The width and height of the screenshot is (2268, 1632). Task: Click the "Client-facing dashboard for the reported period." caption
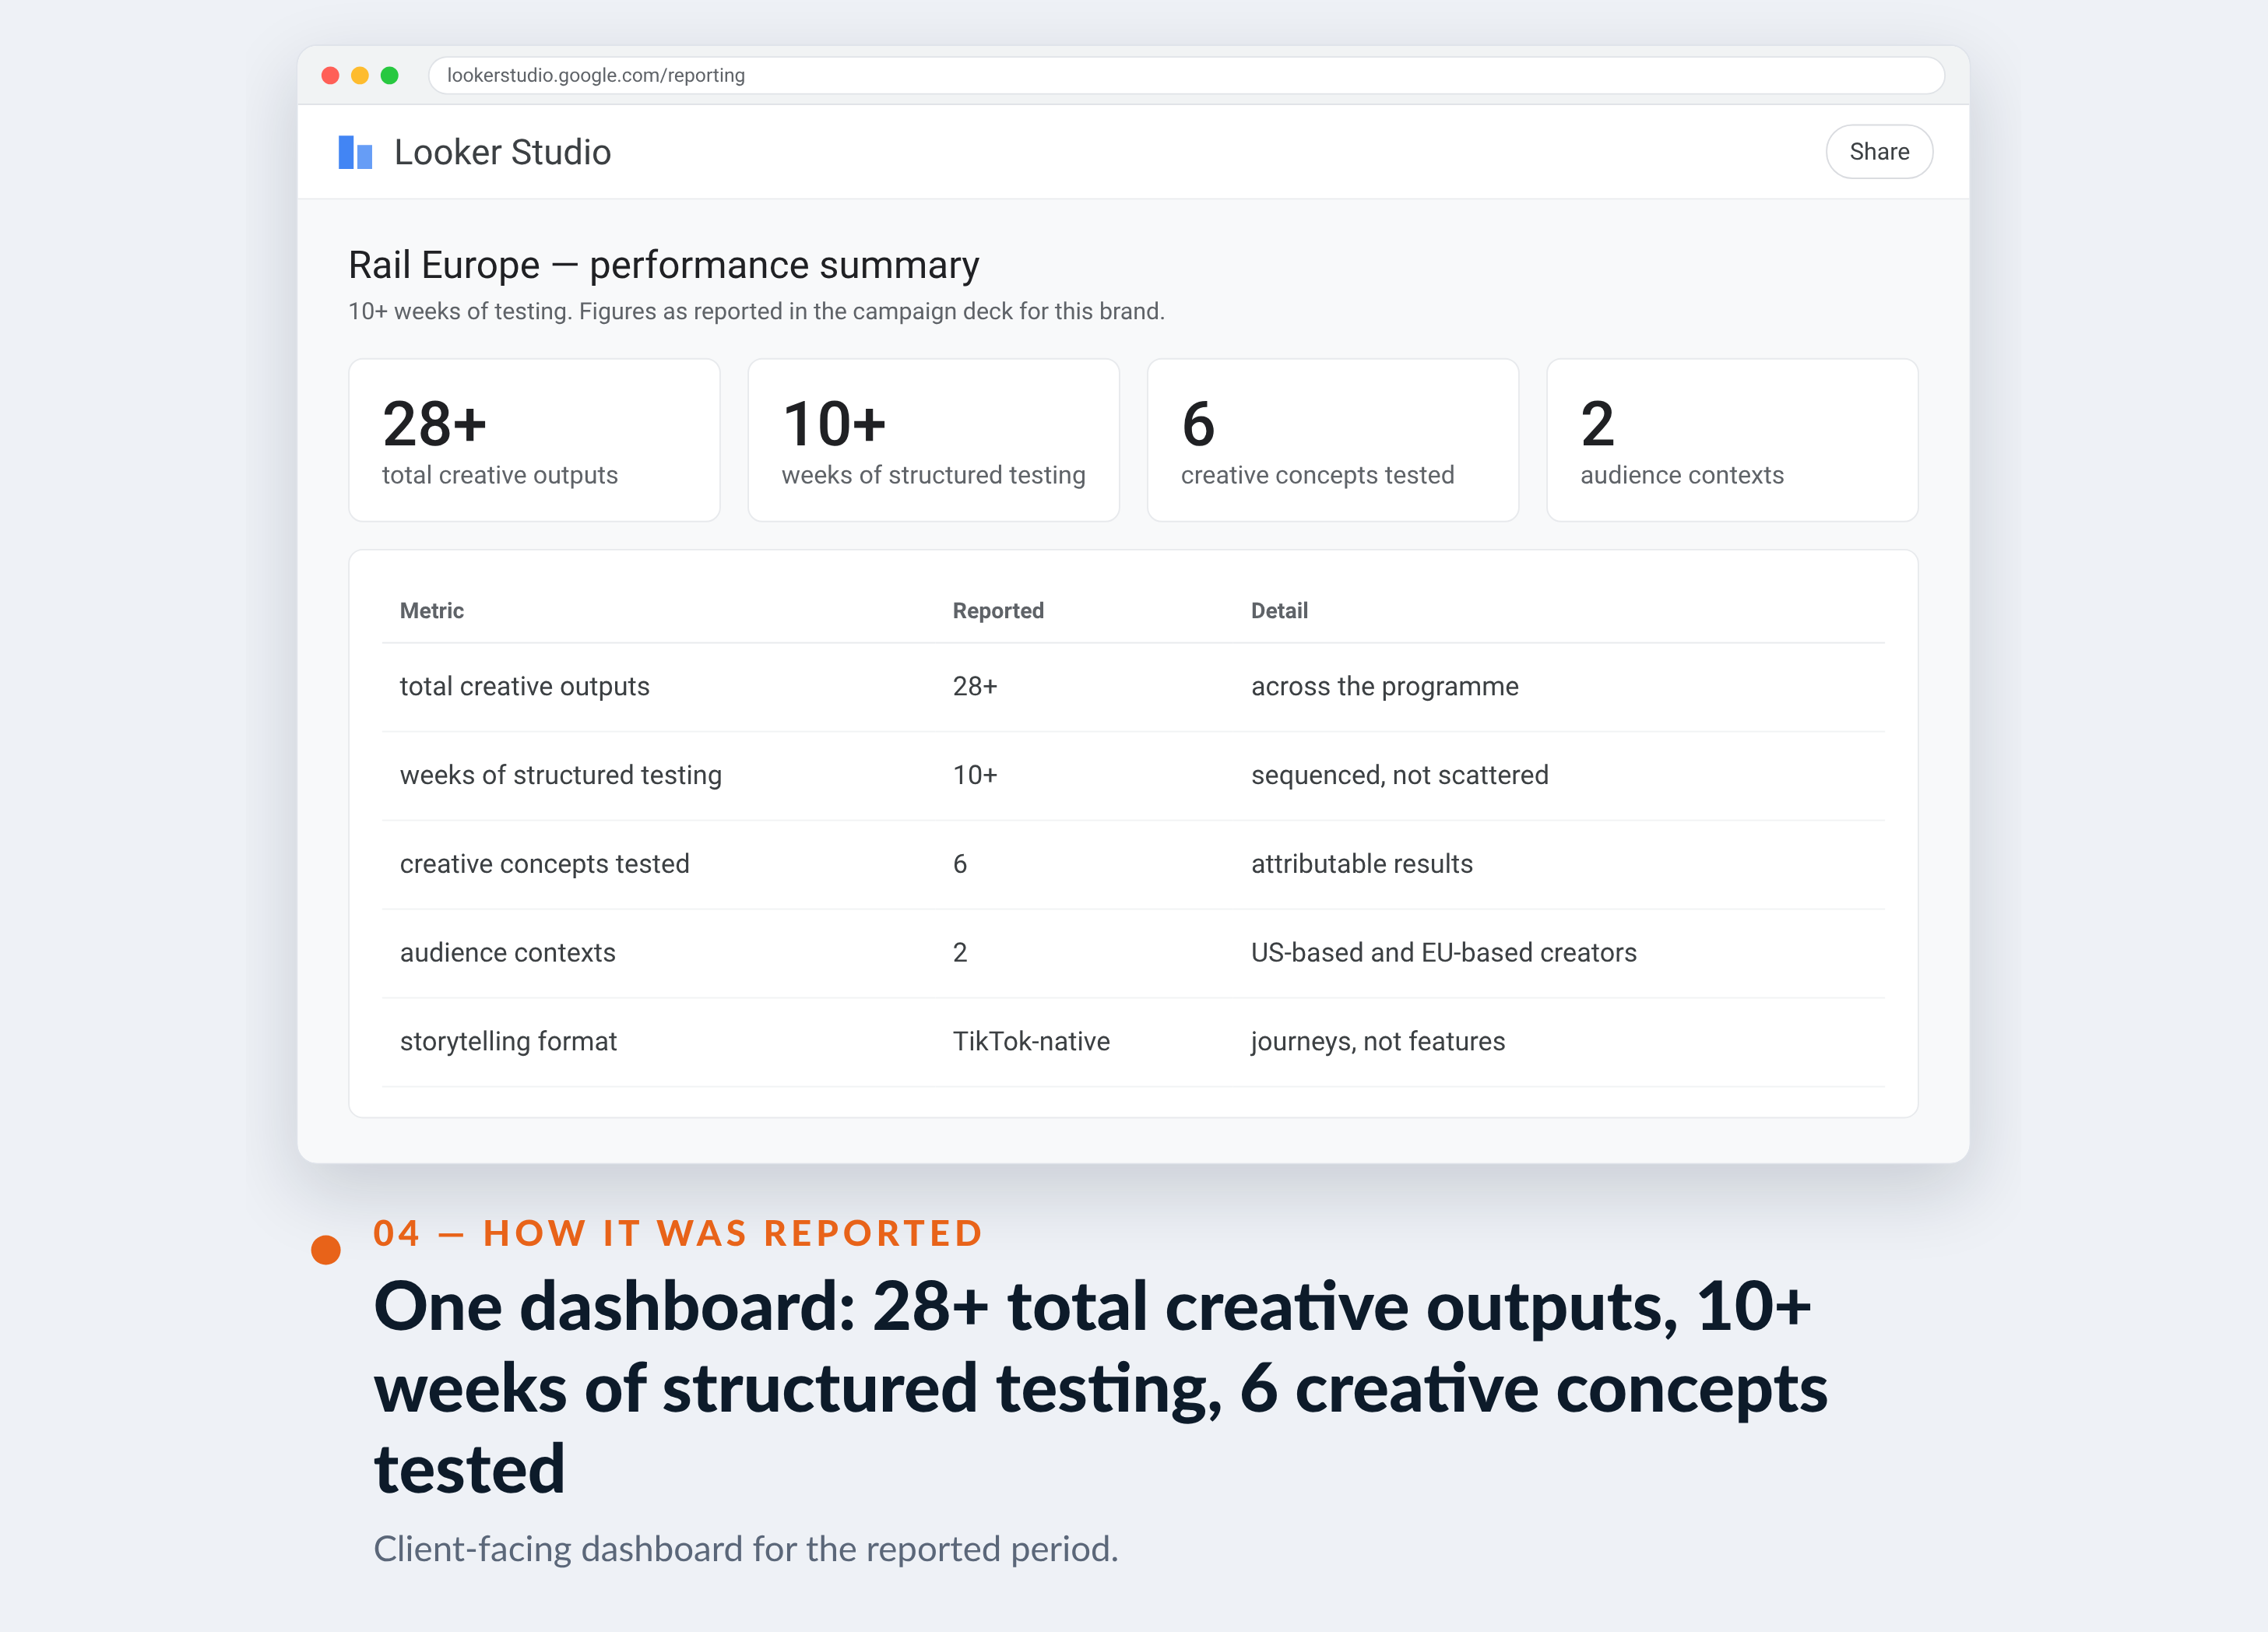746,1549
